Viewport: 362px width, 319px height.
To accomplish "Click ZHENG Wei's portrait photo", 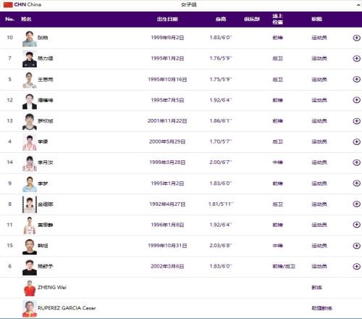I will coord(30,288).
